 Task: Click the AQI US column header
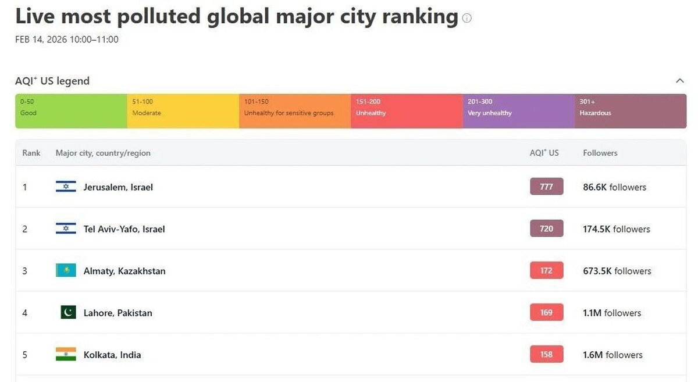544,153
